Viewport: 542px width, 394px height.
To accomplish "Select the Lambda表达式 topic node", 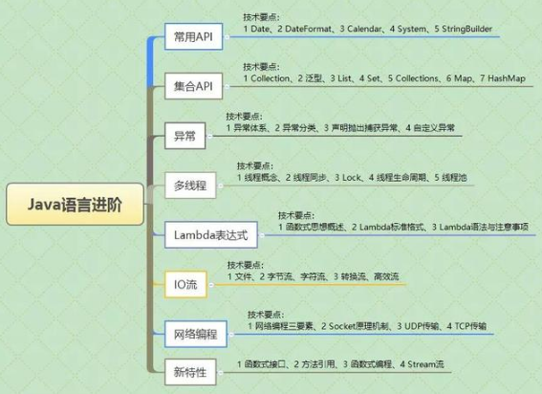I will pos(211,235).
